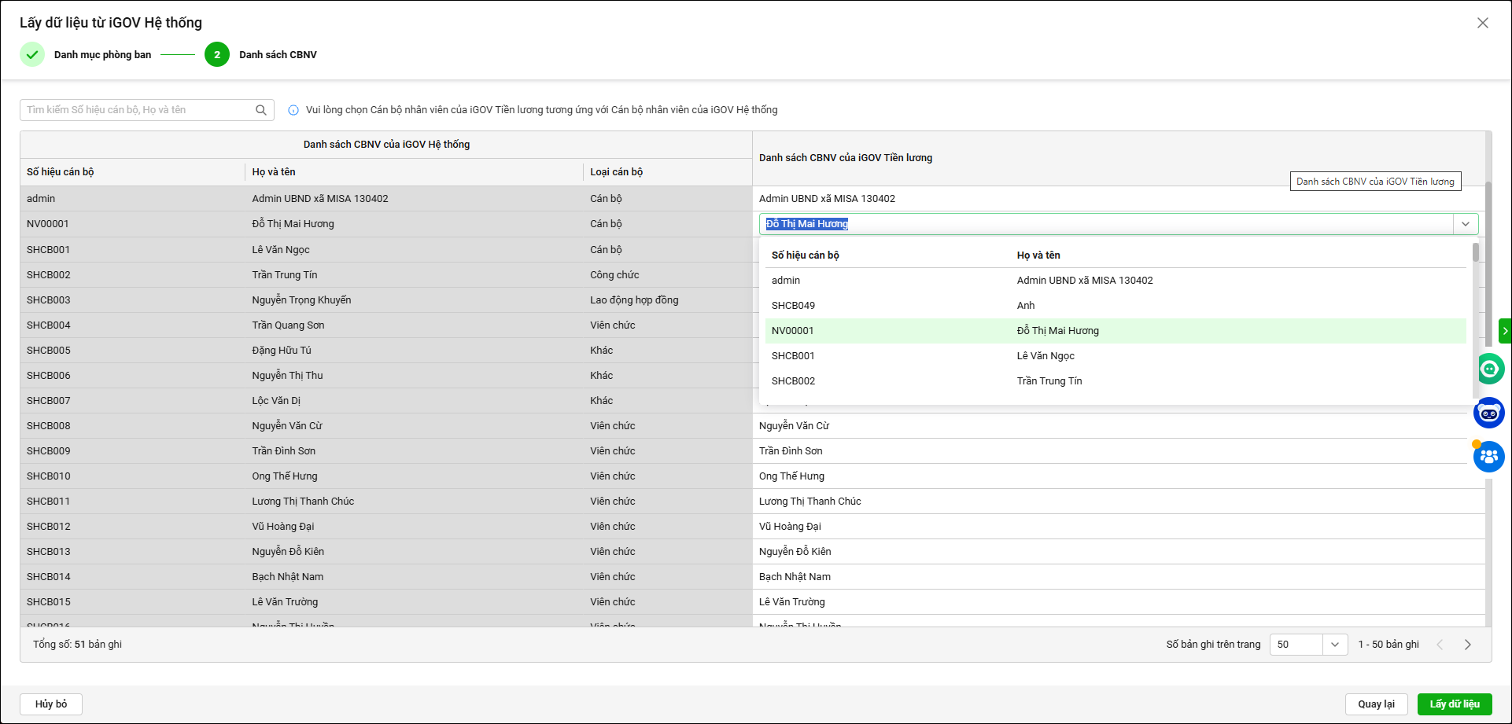Open the green chat support widget
Screen dimensions: 1512x724
point(1490,368)
